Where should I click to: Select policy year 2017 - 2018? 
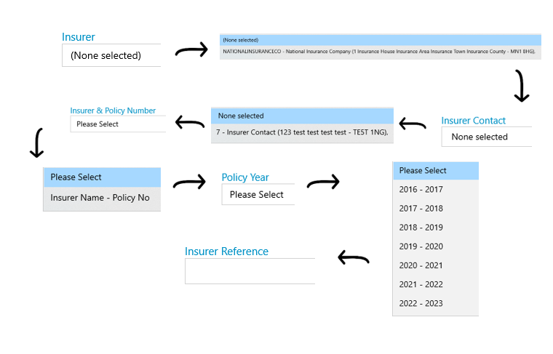coord(436,209)
